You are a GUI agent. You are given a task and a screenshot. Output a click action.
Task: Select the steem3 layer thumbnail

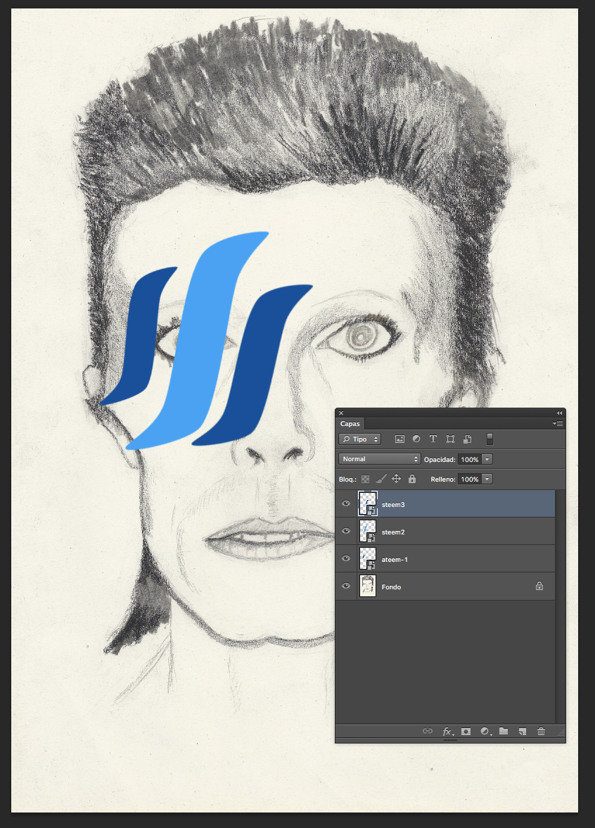click(368, 503)
